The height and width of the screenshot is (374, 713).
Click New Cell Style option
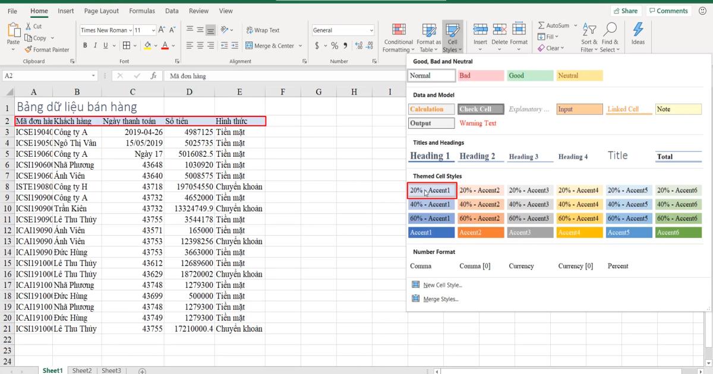(x=441, y=284)
